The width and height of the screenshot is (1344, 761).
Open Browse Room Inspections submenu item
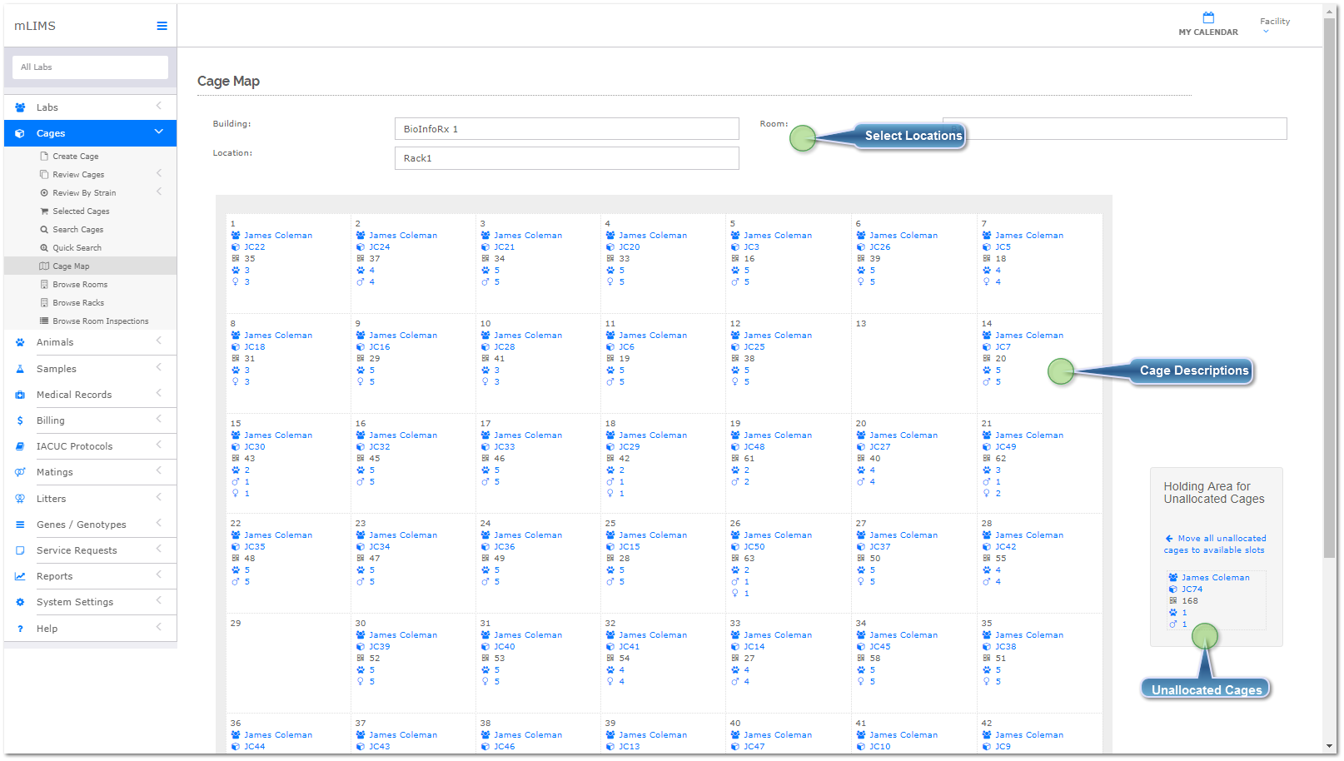click(101, 321)
